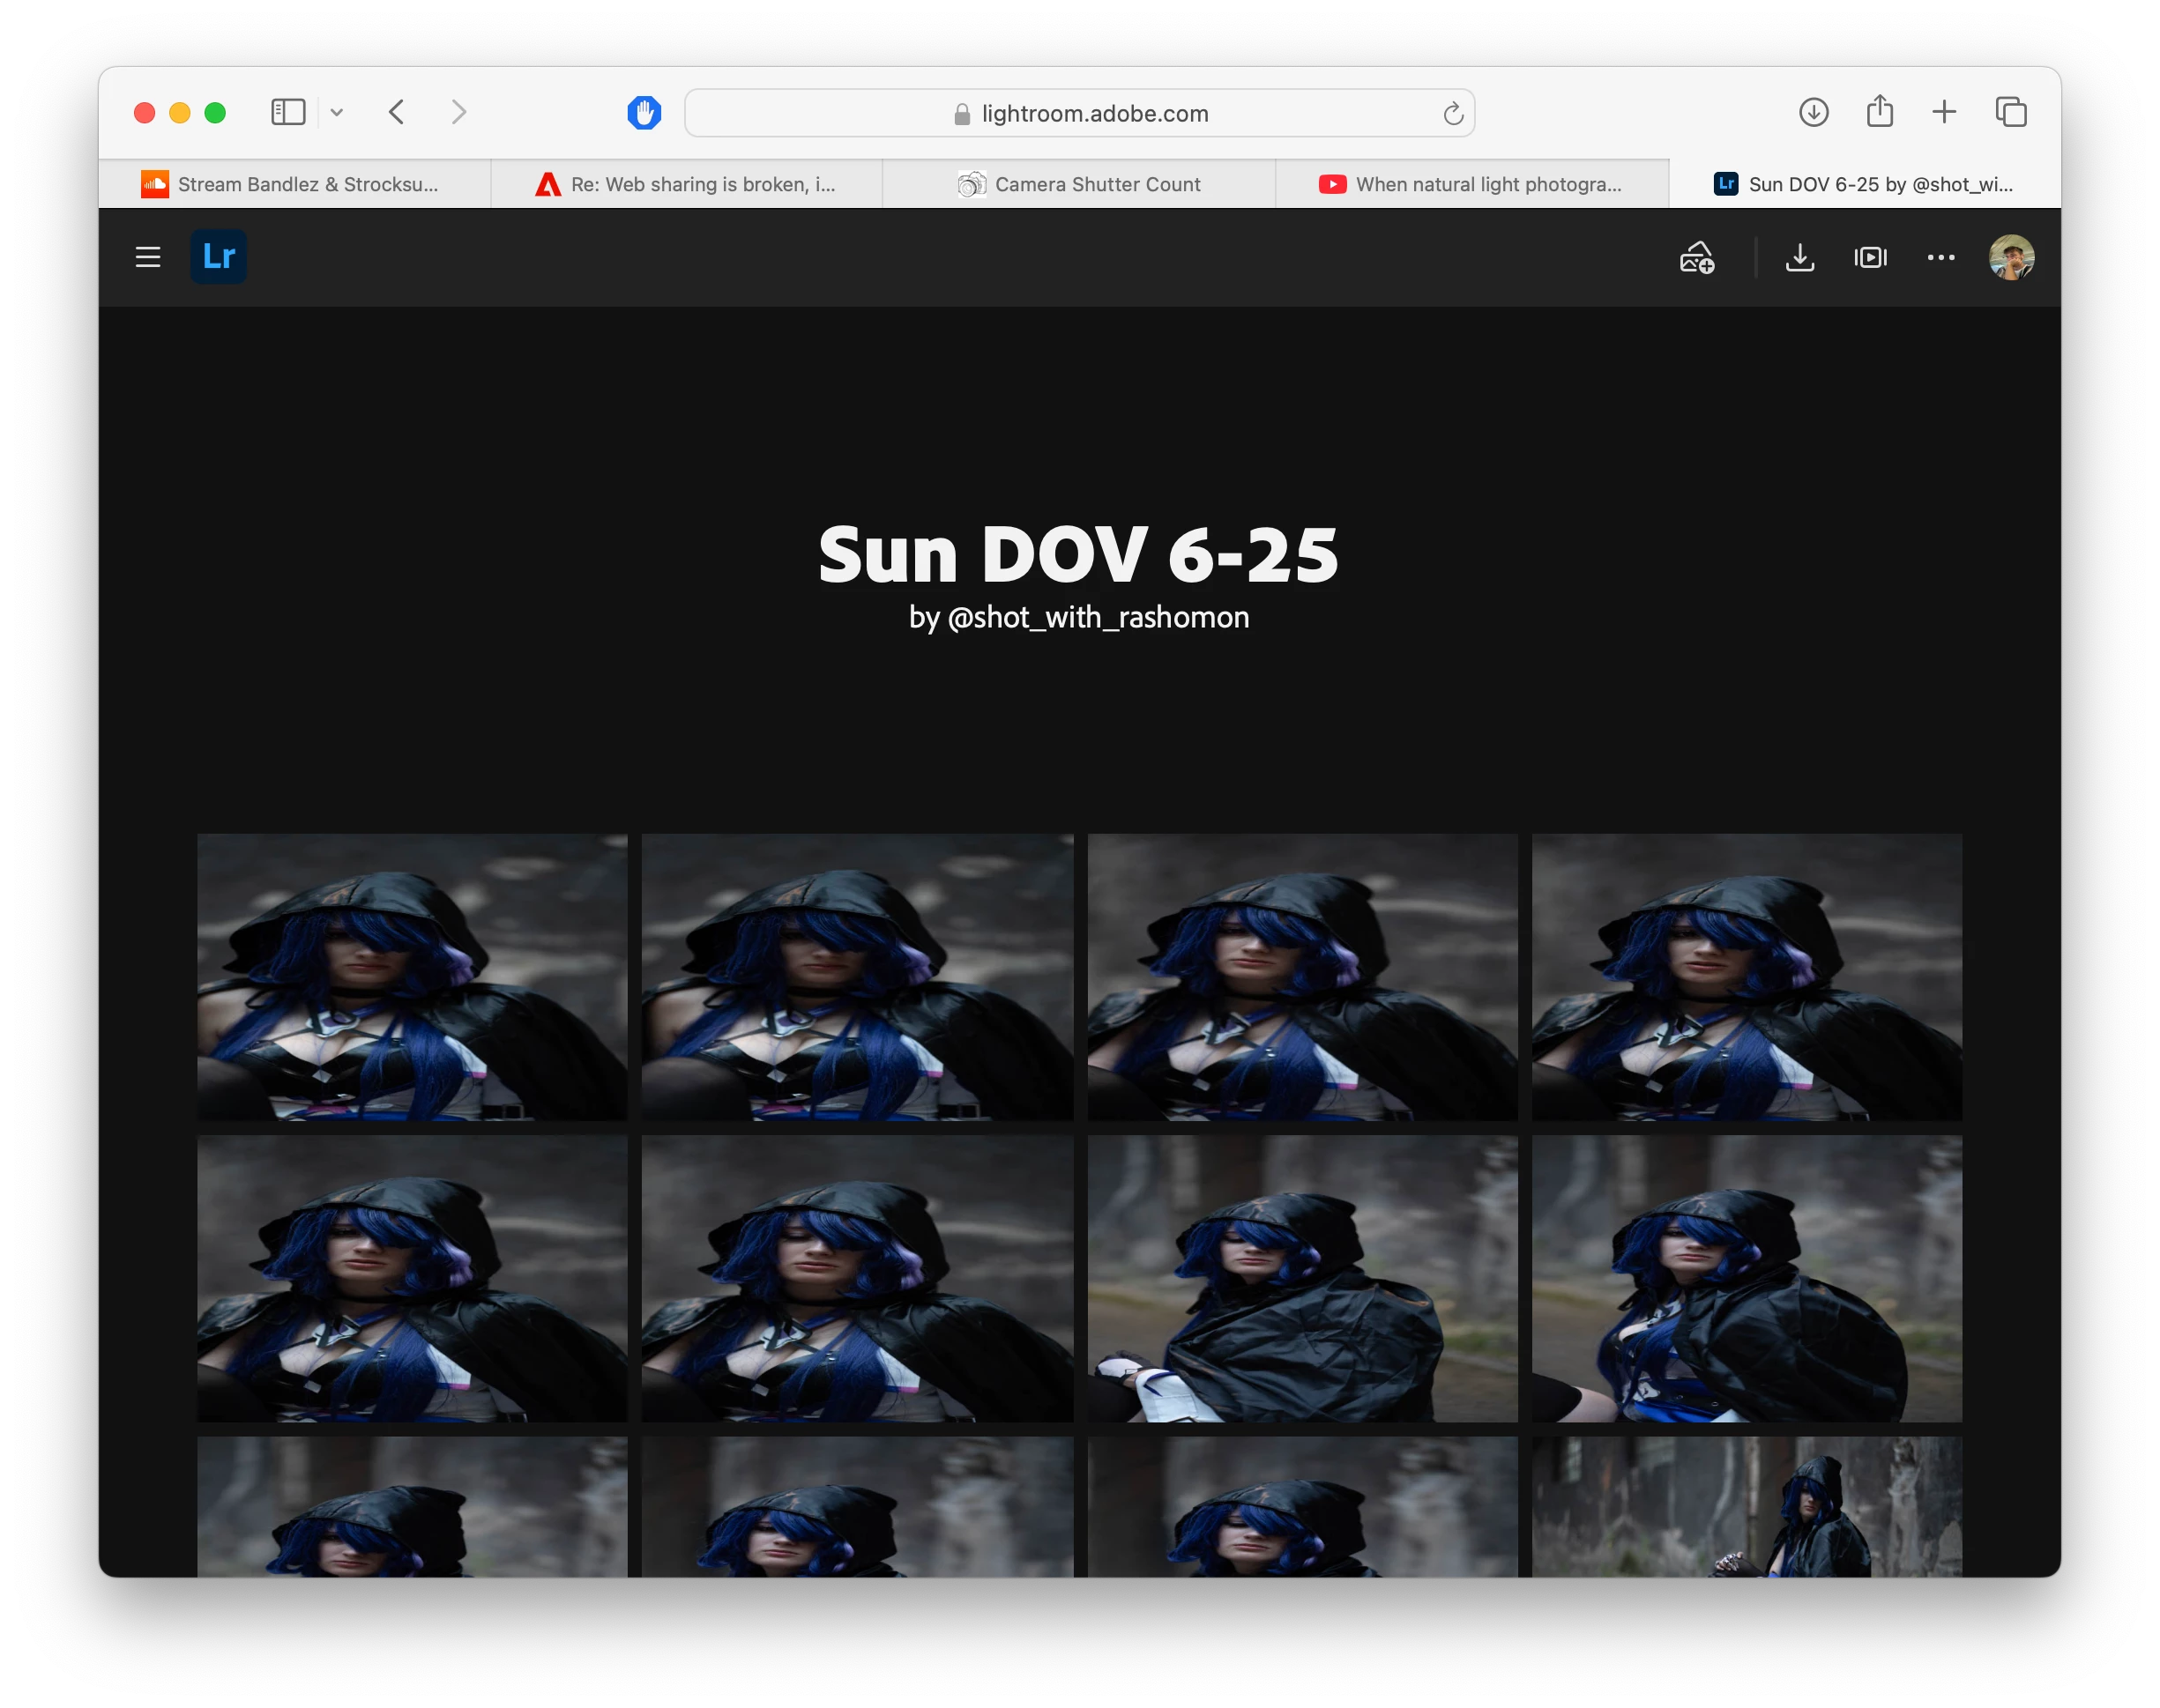Screen dimensions: 2160x1708
Task: Toggle the Safari sidebar
Action: (x=288, y=112)
